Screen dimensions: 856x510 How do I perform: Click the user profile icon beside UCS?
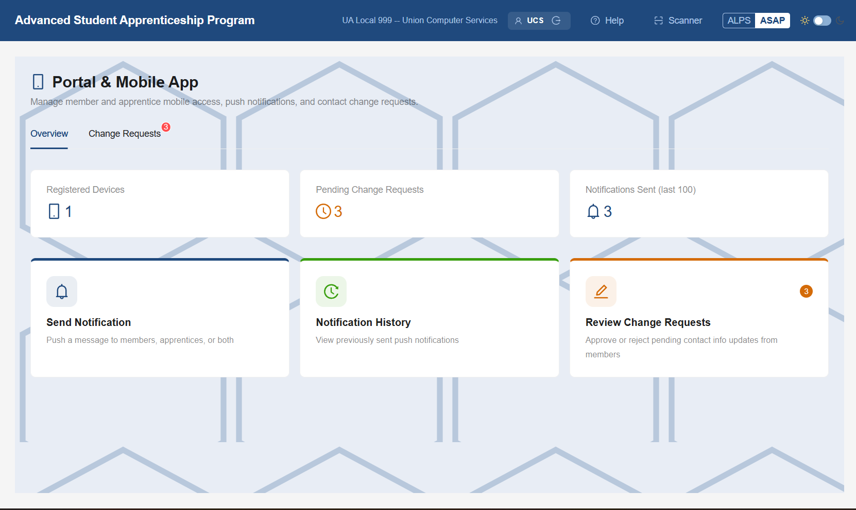(518, 21)
